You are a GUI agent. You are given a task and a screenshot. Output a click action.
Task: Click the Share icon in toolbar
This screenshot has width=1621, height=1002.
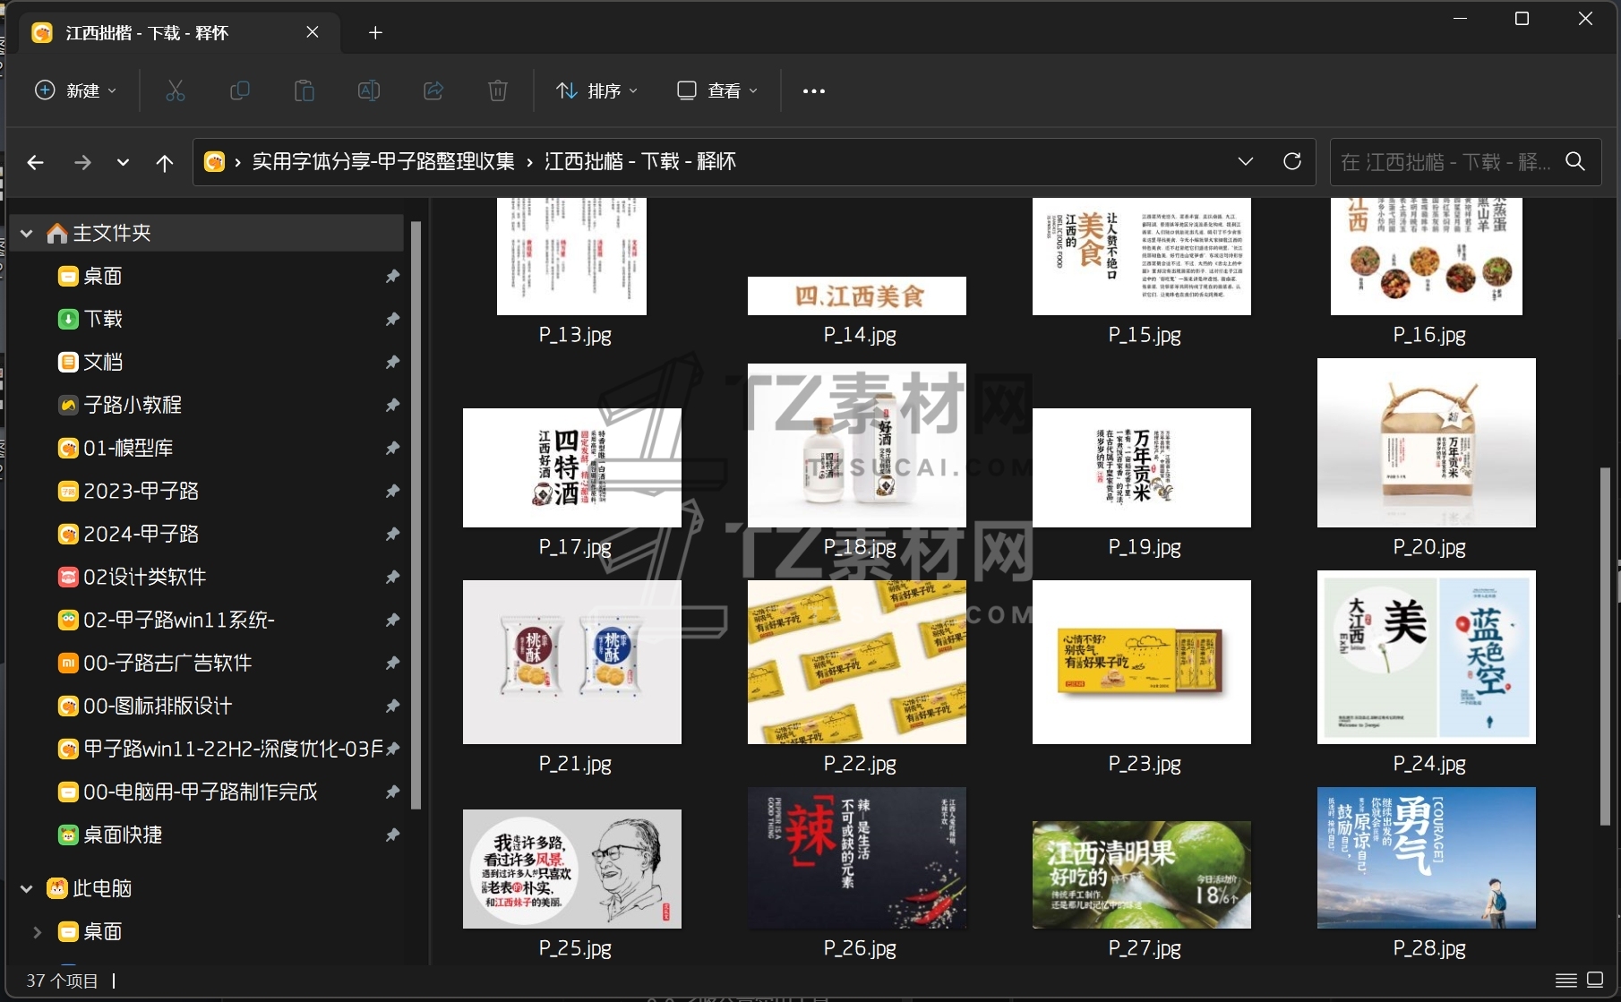[433, 90]
